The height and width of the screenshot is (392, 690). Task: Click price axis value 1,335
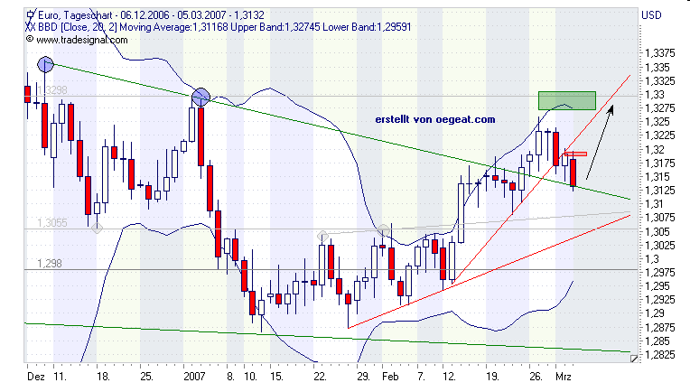[657, 68]
